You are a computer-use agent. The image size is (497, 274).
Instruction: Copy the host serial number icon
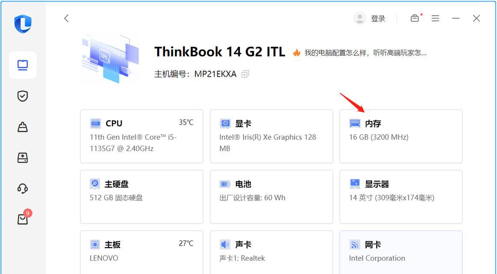pyautogui.click(x=245, y=74)
